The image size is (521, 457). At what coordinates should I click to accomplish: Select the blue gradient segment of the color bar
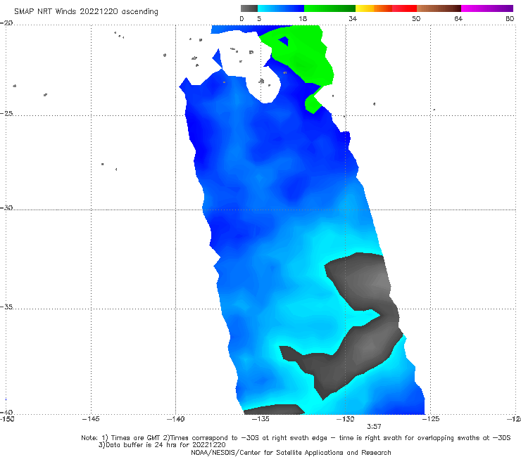281,8
